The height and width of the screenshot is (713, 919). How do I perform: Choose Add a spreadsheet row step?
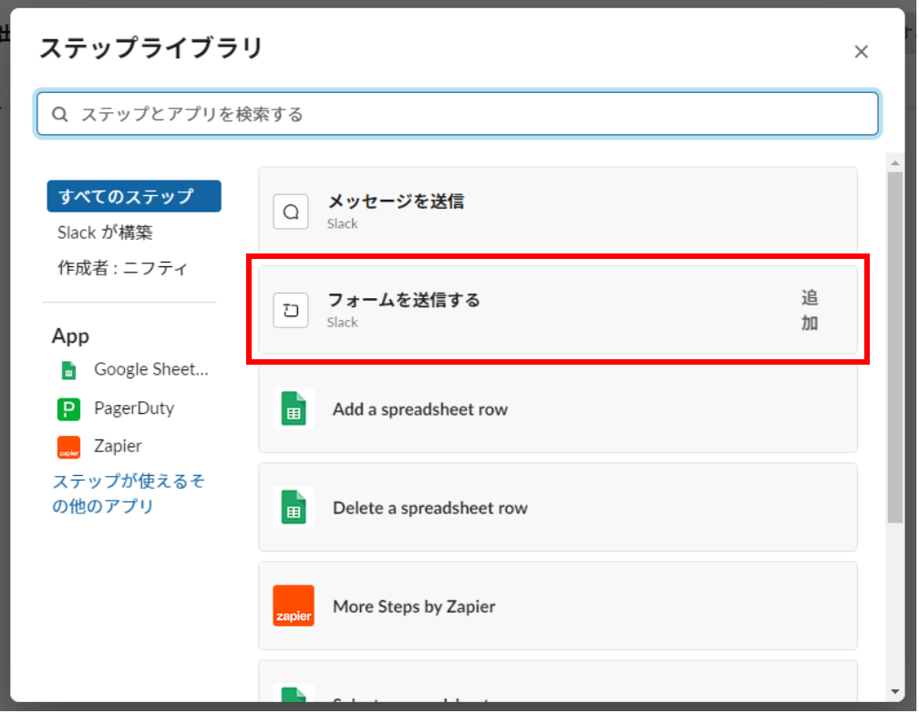coord(557,408)
